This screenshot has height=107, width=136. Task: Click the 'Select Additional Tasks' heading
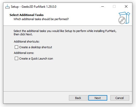(26, 15)
